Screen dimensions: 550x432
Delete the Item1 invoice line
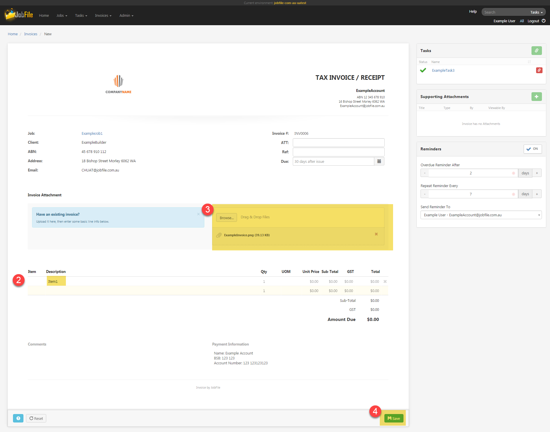(x=385, y=281)
